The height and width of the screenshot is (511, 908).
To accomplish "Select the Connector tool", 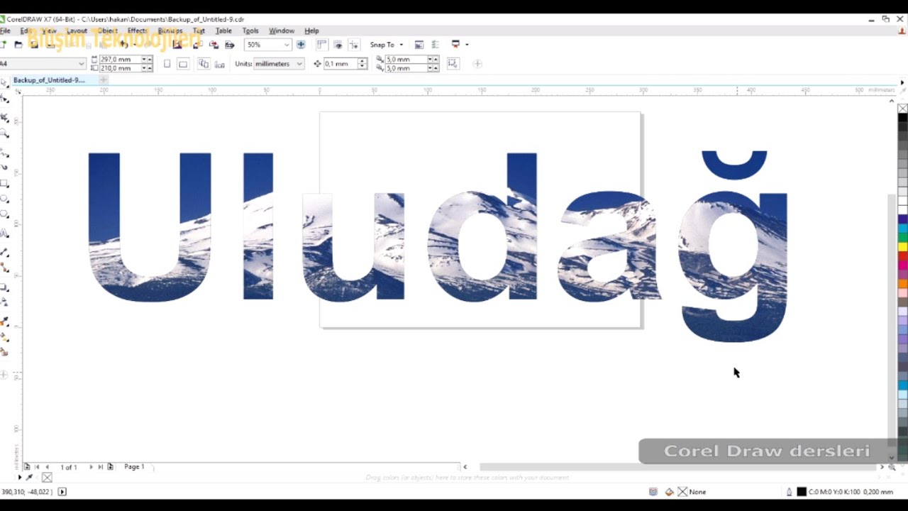I will (5, 268).
